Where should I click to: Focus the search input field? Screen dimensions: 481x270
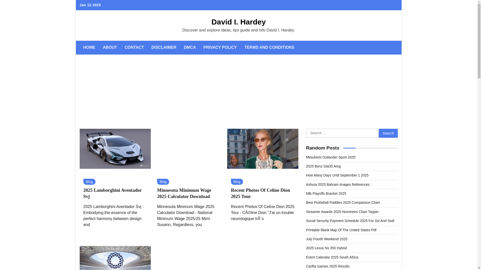click(342, 133)
